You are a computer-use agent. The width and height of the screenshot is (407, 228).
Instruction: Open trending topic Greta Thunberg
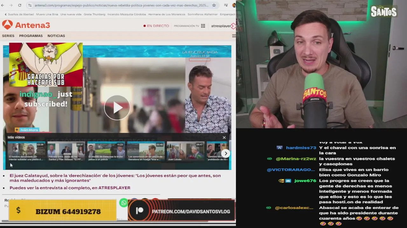[x=94, y=14]
